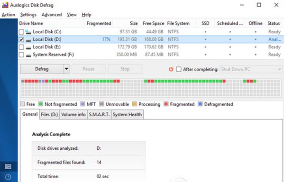Uncheck the Local Disk (D:) checkbox
The height and width of the screenshot is (182, 284).
[21, 39]
